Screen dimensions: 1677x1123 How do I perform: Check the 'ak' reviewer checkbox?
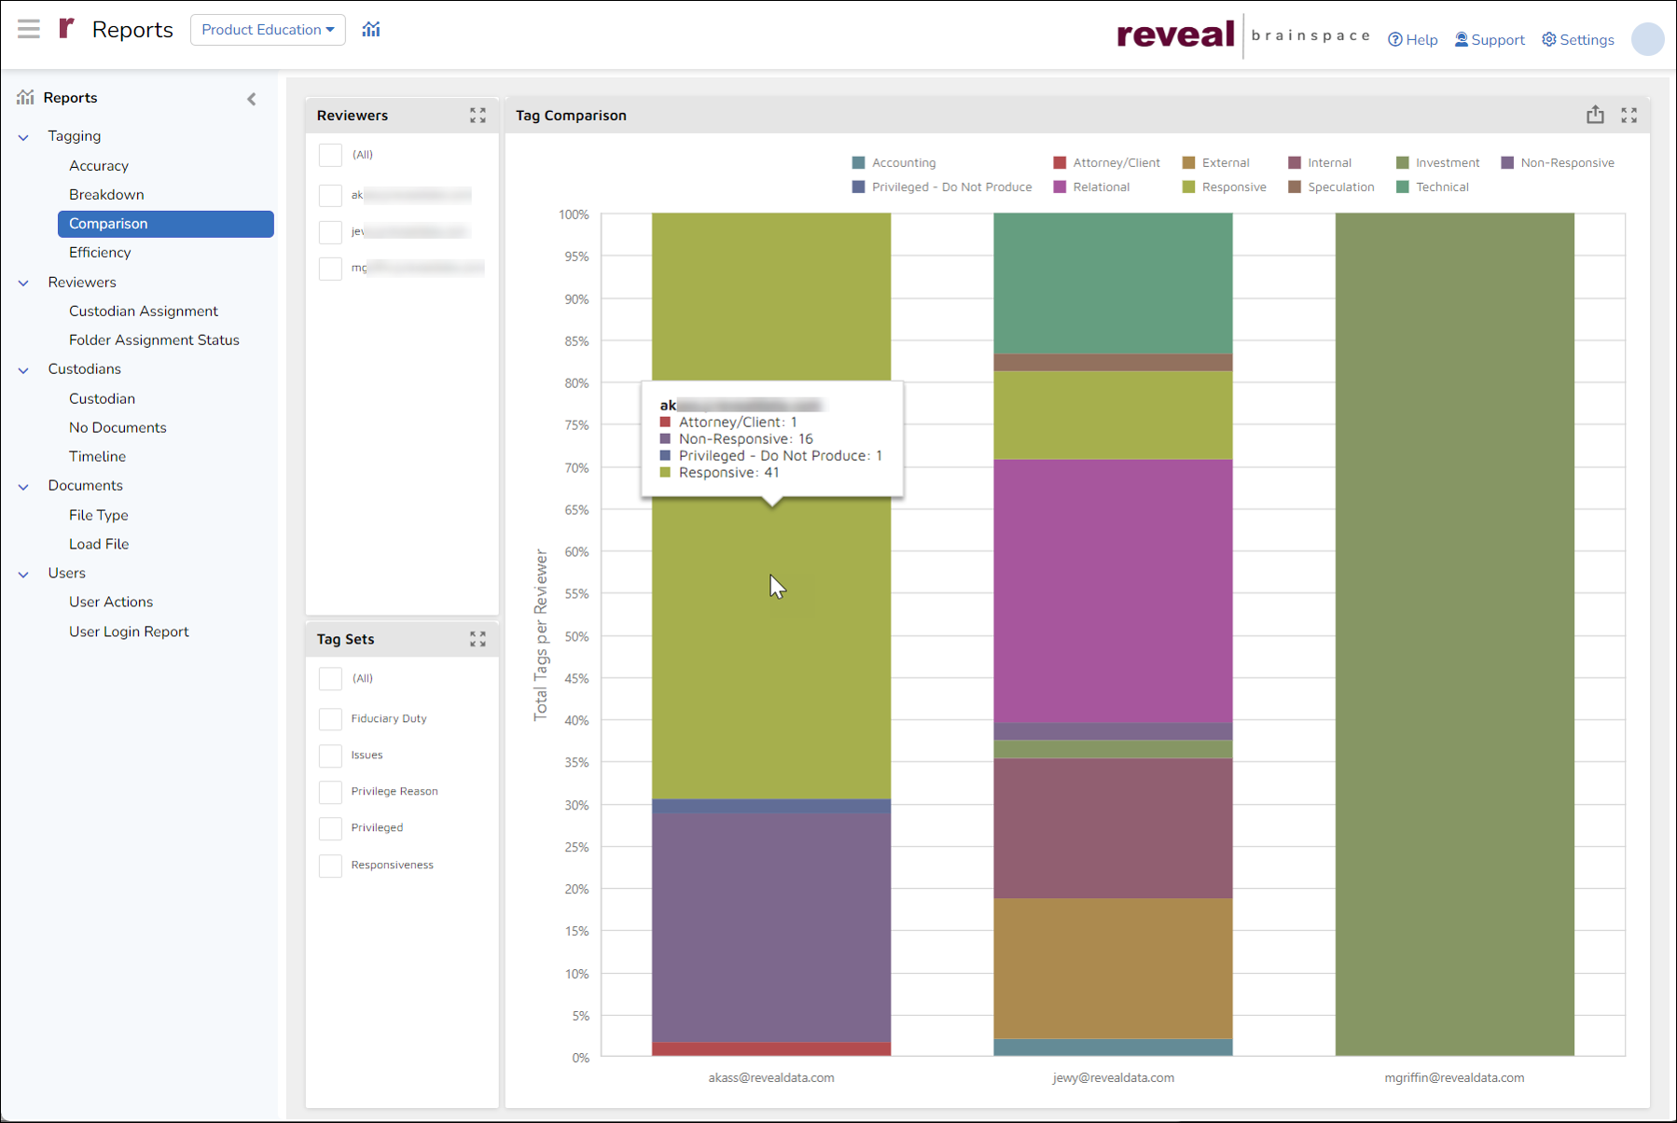(x=330, y=195)
